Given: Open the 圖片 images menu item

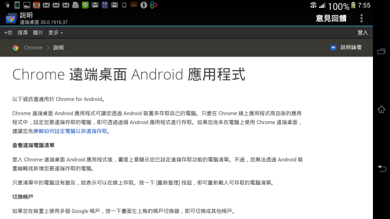Looking at the screenshot, I should [38, 32].
